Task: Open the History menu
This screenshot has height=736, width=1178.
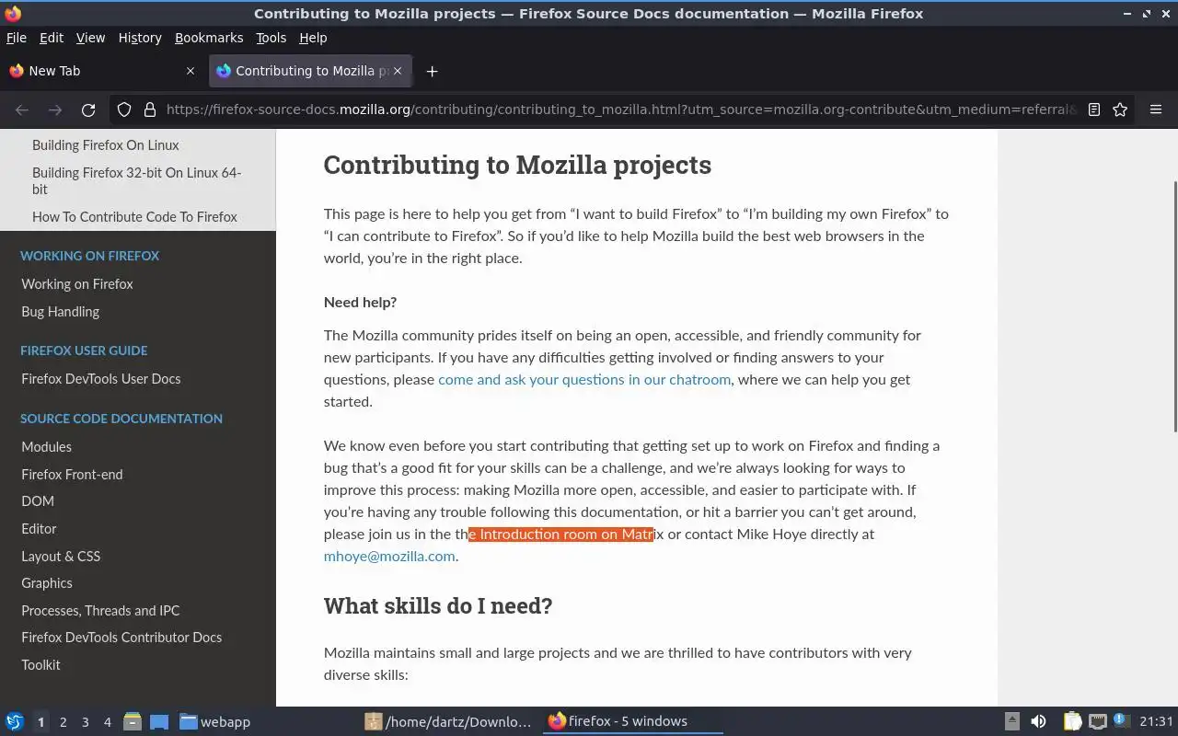Action: [140, 38]
